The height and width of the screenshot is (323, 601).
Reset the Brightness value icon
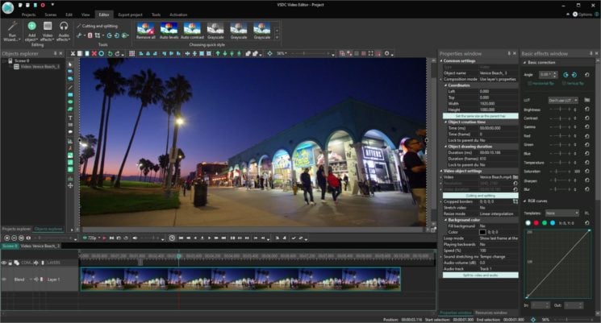pos(586,109)
